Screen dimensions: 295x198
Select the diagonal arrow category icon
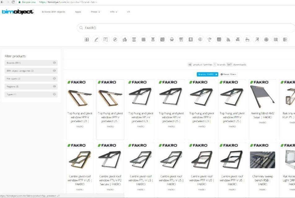click(x=257, y=39)
